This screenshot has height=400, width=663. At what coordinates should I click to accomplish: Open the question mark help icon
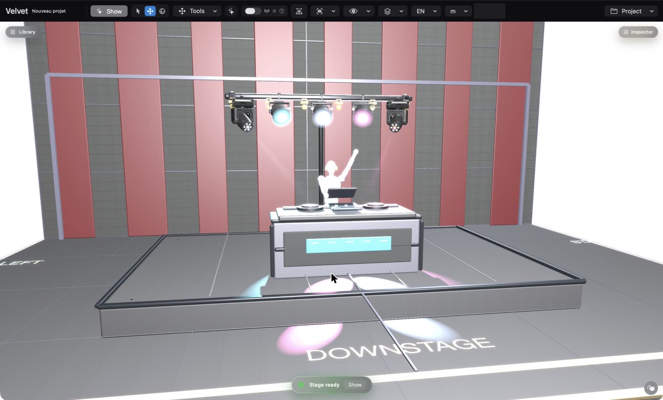coord(282,11)
